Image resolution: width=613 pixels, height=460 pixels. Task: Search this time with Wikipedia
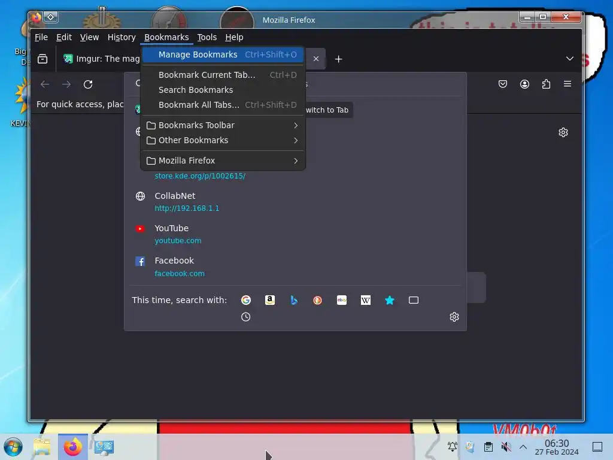click(366, 300)
